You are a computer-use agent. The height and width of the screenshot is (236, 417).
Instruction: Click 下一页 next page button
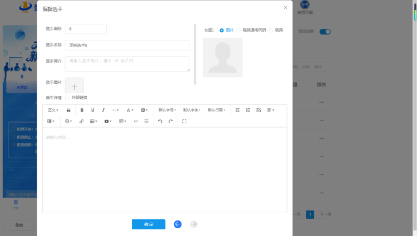(x=325, y=214)
